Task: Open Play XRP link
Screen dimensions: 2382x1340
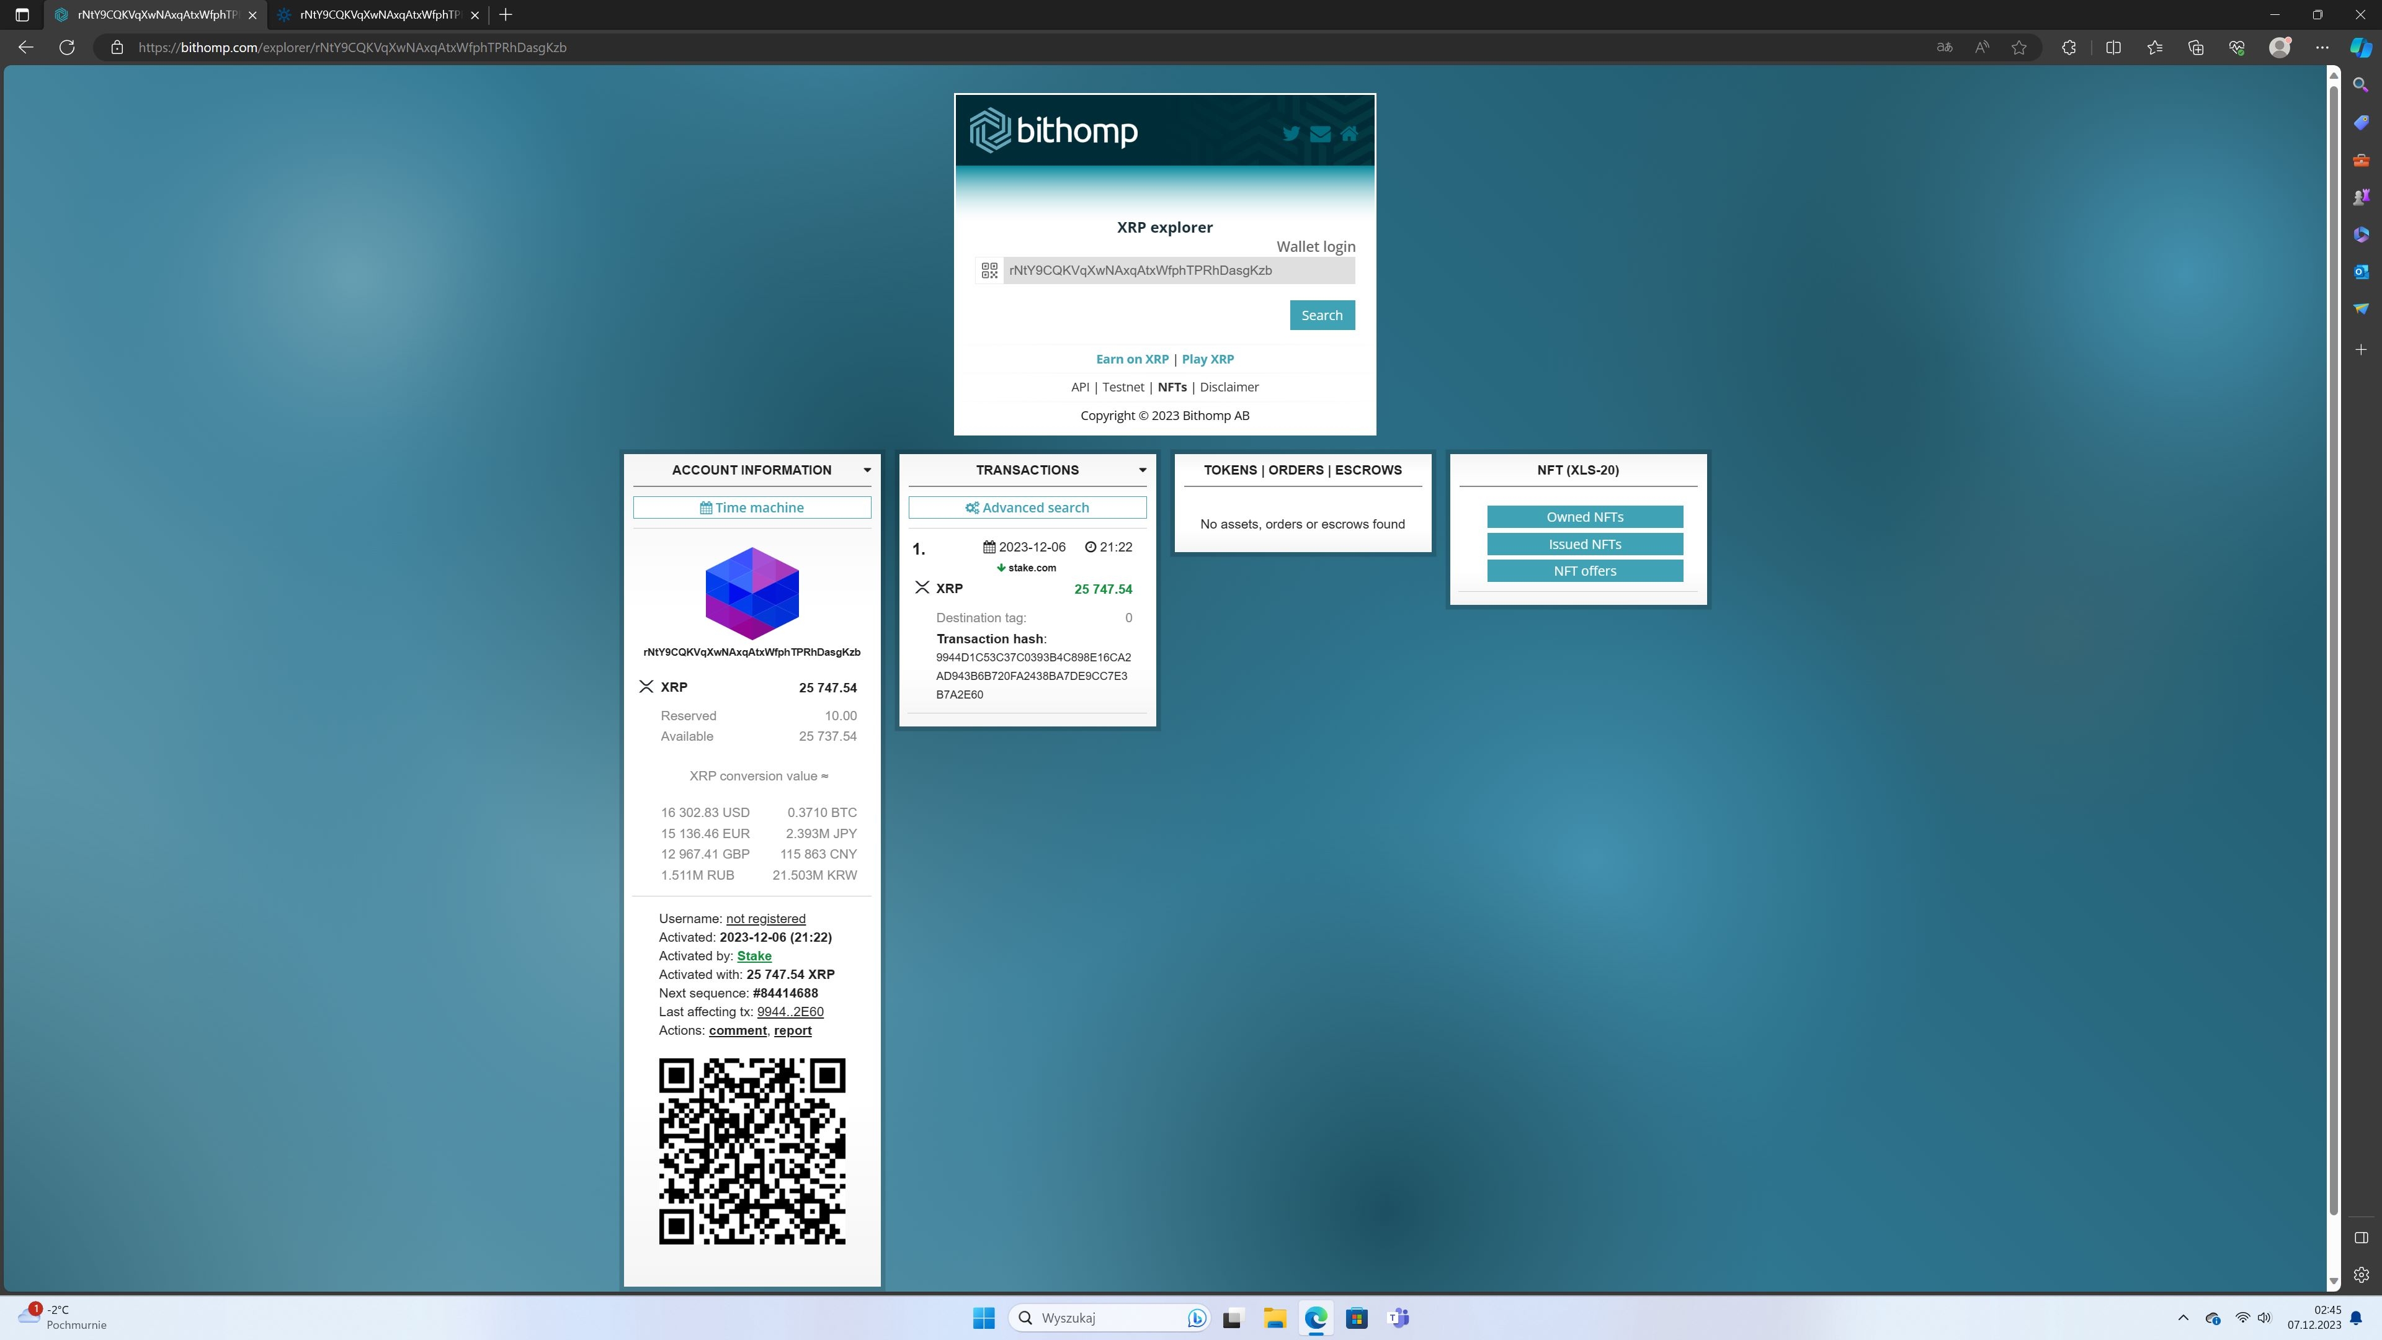Action: [x=1208, y=359]
